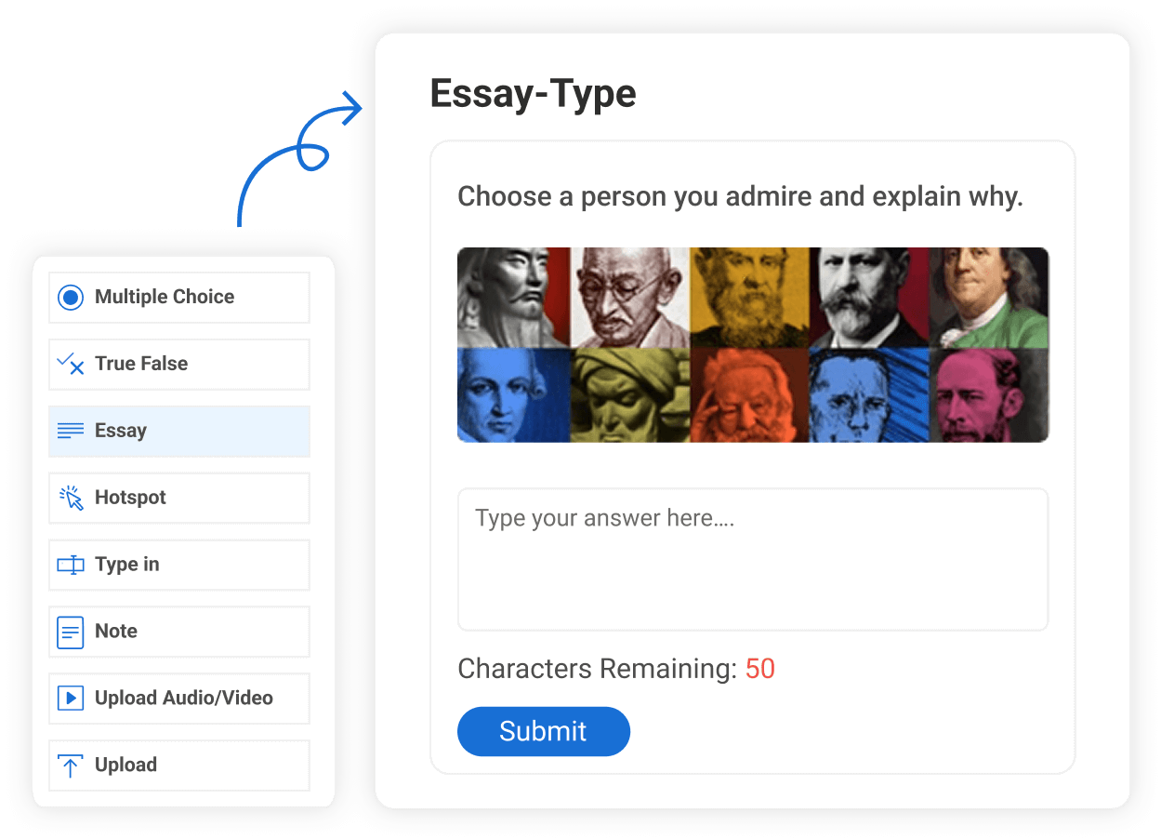The image size is (1161, 839).
Task: Click the Hotspot cursor icon
Action: tap(71, 498)
